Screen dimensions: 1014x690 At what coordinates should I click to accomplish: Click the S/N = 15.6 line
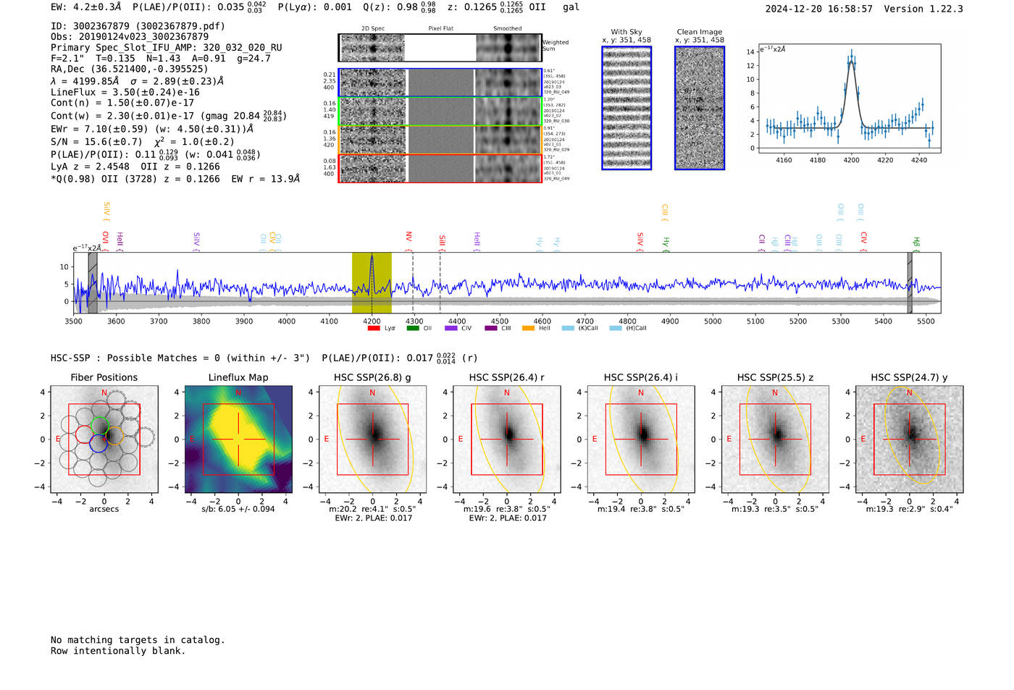point(143,142)
